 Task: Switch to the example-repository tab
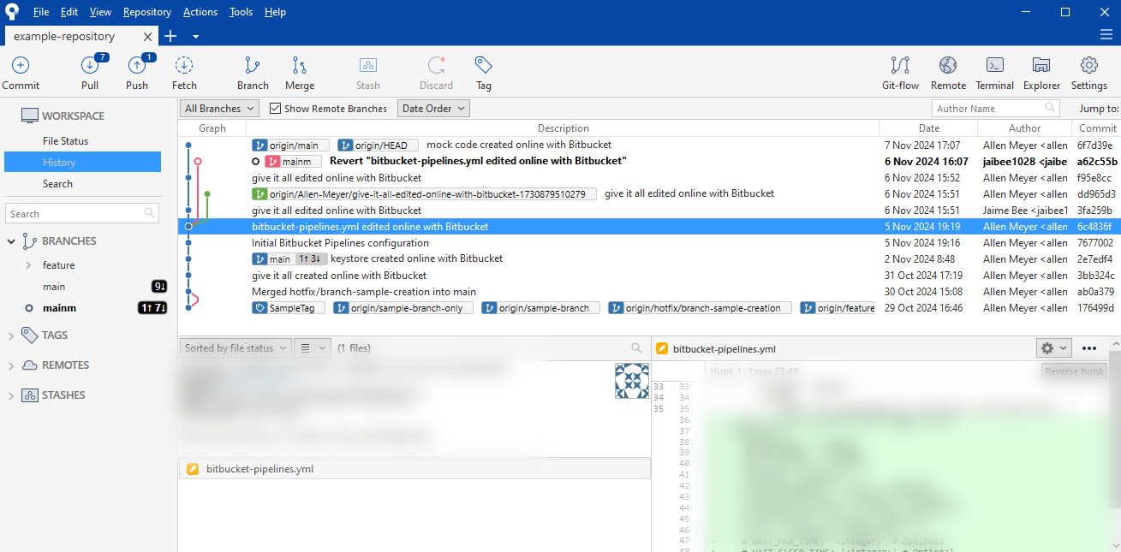(64, 36)
